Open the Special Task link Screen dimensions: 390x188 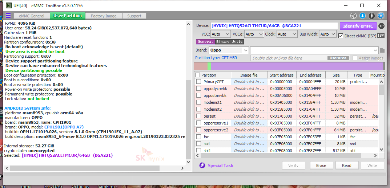[x=221, y=165]
